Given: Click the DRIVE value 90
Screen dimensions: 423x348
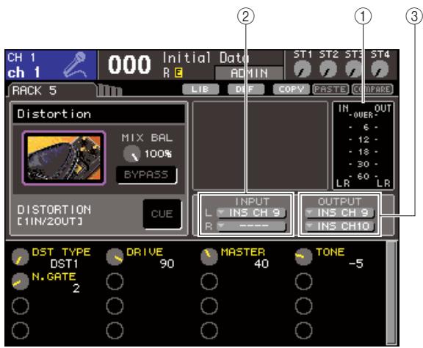Looking at the screenshot, I should pos(167,264).
